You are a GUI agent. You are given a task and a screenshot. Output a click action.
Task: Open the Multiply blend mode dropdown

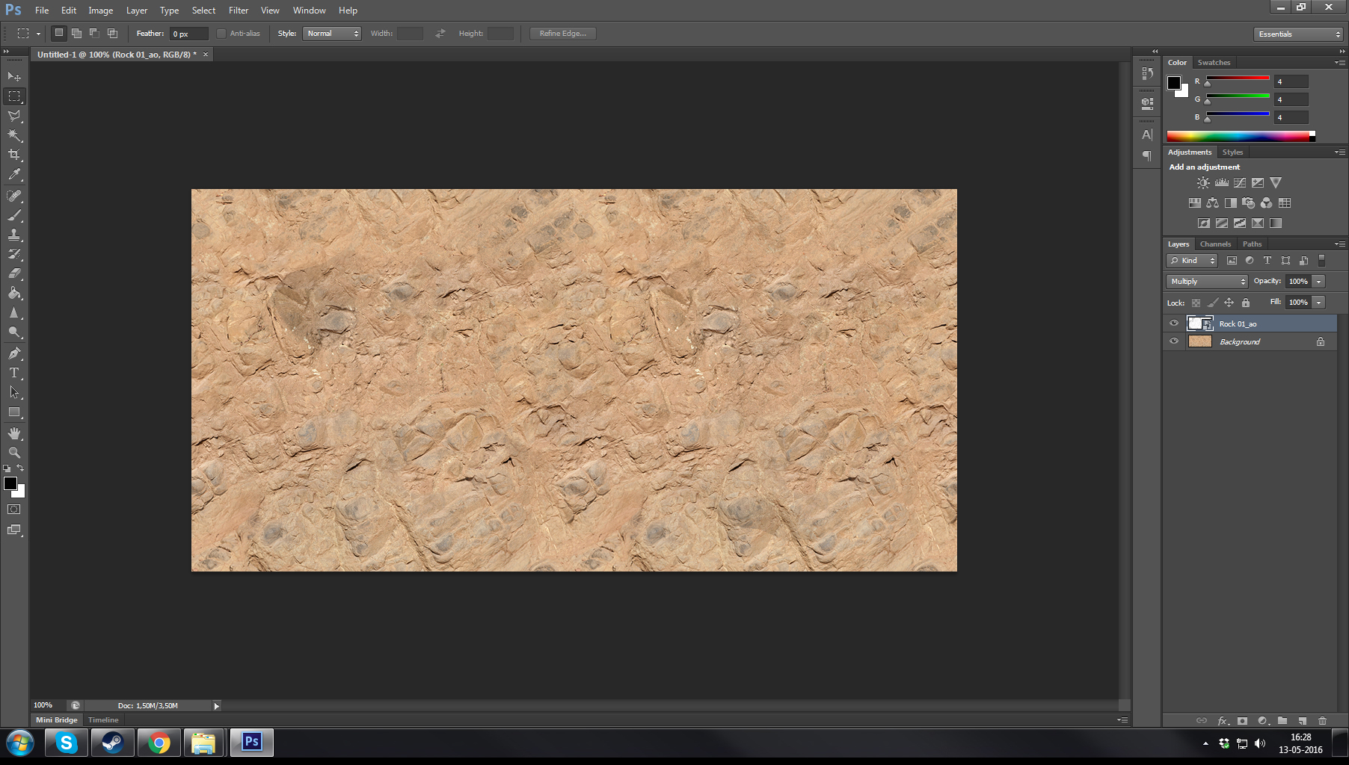point(1207,282)
